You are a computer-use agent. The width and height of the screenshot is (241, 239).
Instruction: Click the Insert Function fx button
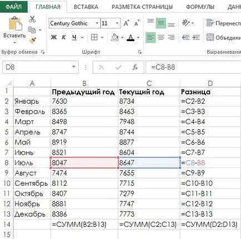pyautogui.click(x=135, y=67)
